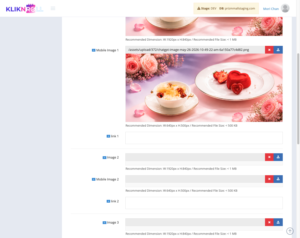Open the hamburger sidebar menu
The height and width of the screenshot is (238, 300).
pyautogui.click(x=53, y=8)
